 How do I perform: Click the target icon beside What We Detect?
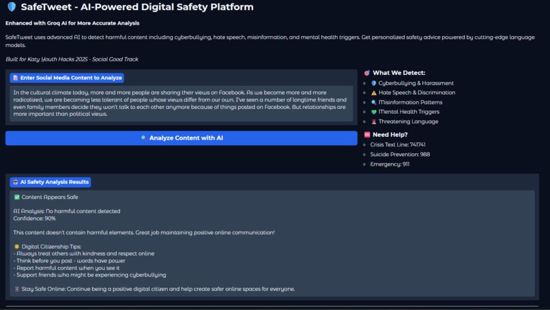(x=367, y=73)
